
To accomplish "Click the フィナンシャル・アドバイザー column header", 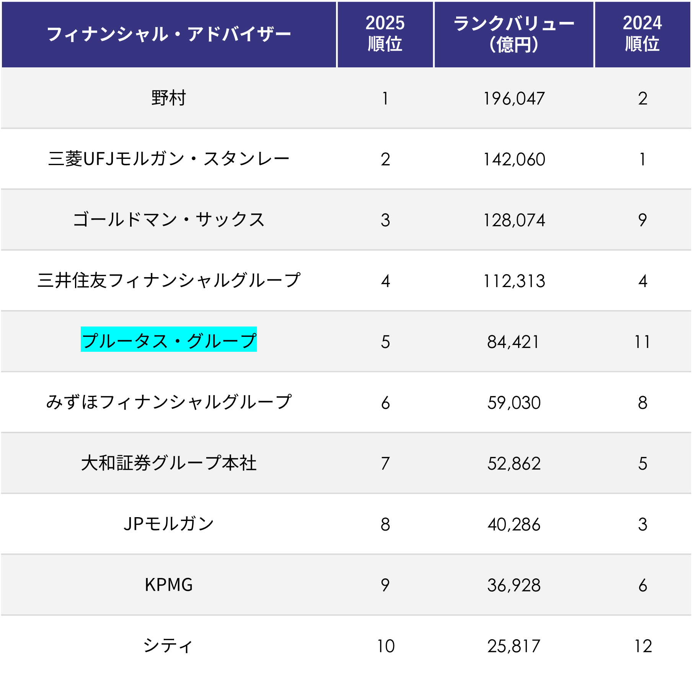I will pos(169,34).
